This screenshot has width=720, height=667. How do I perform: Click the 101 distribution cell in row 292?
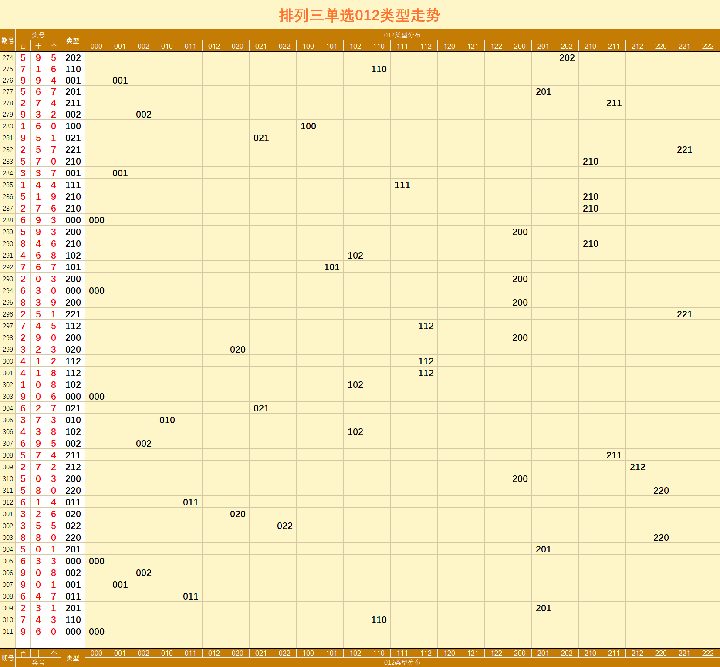331,267
